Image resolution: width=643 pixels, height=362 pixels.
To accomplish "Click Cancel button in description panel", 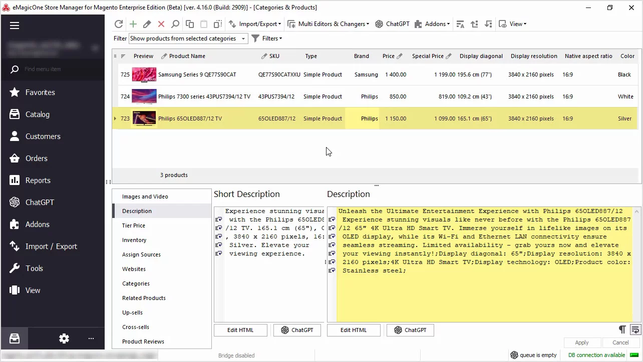I will point(620,342).
